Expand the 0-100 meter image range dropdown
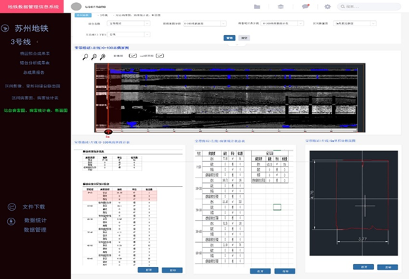This screenshot has width=409, height=279. coord(204,23)
